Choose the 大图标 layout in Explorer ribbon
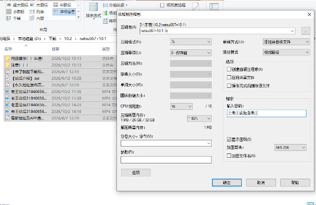The width and height of the screenshot is (316, 205). [32, 5]
